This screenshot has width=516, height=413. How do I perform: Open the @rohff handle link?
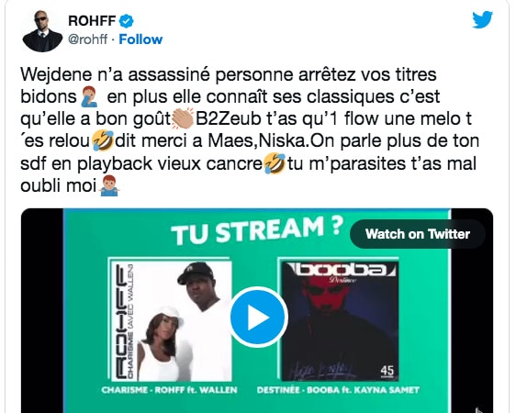87,39
